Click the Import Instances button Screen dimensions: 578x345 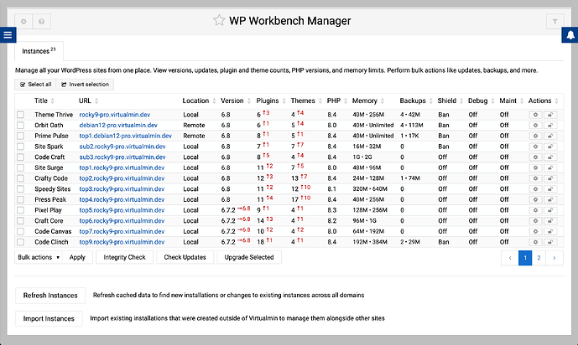click(x=49, y=318)
